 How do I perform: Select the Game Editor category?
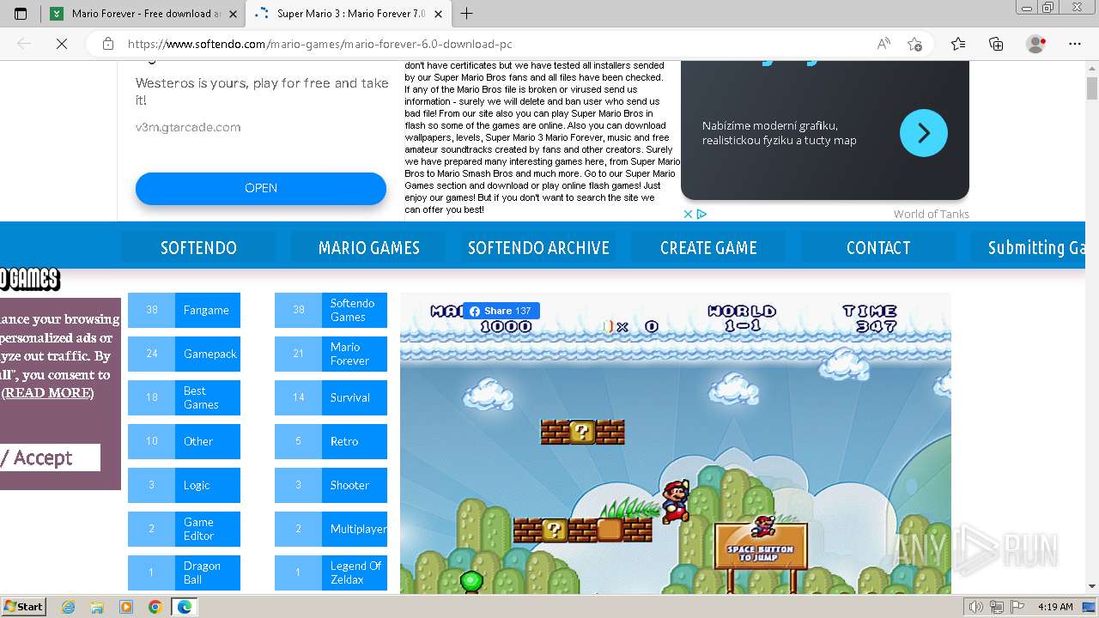click(184, 529)
